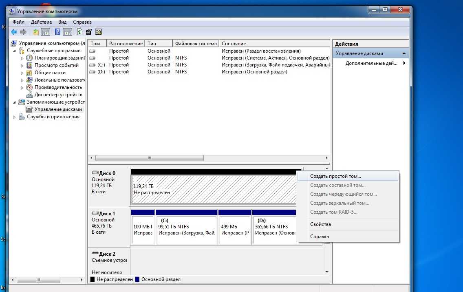This screenshot has width=463, height=292.
Task: Toggle the show/hide console tree button
Action: tap(46, 32)
